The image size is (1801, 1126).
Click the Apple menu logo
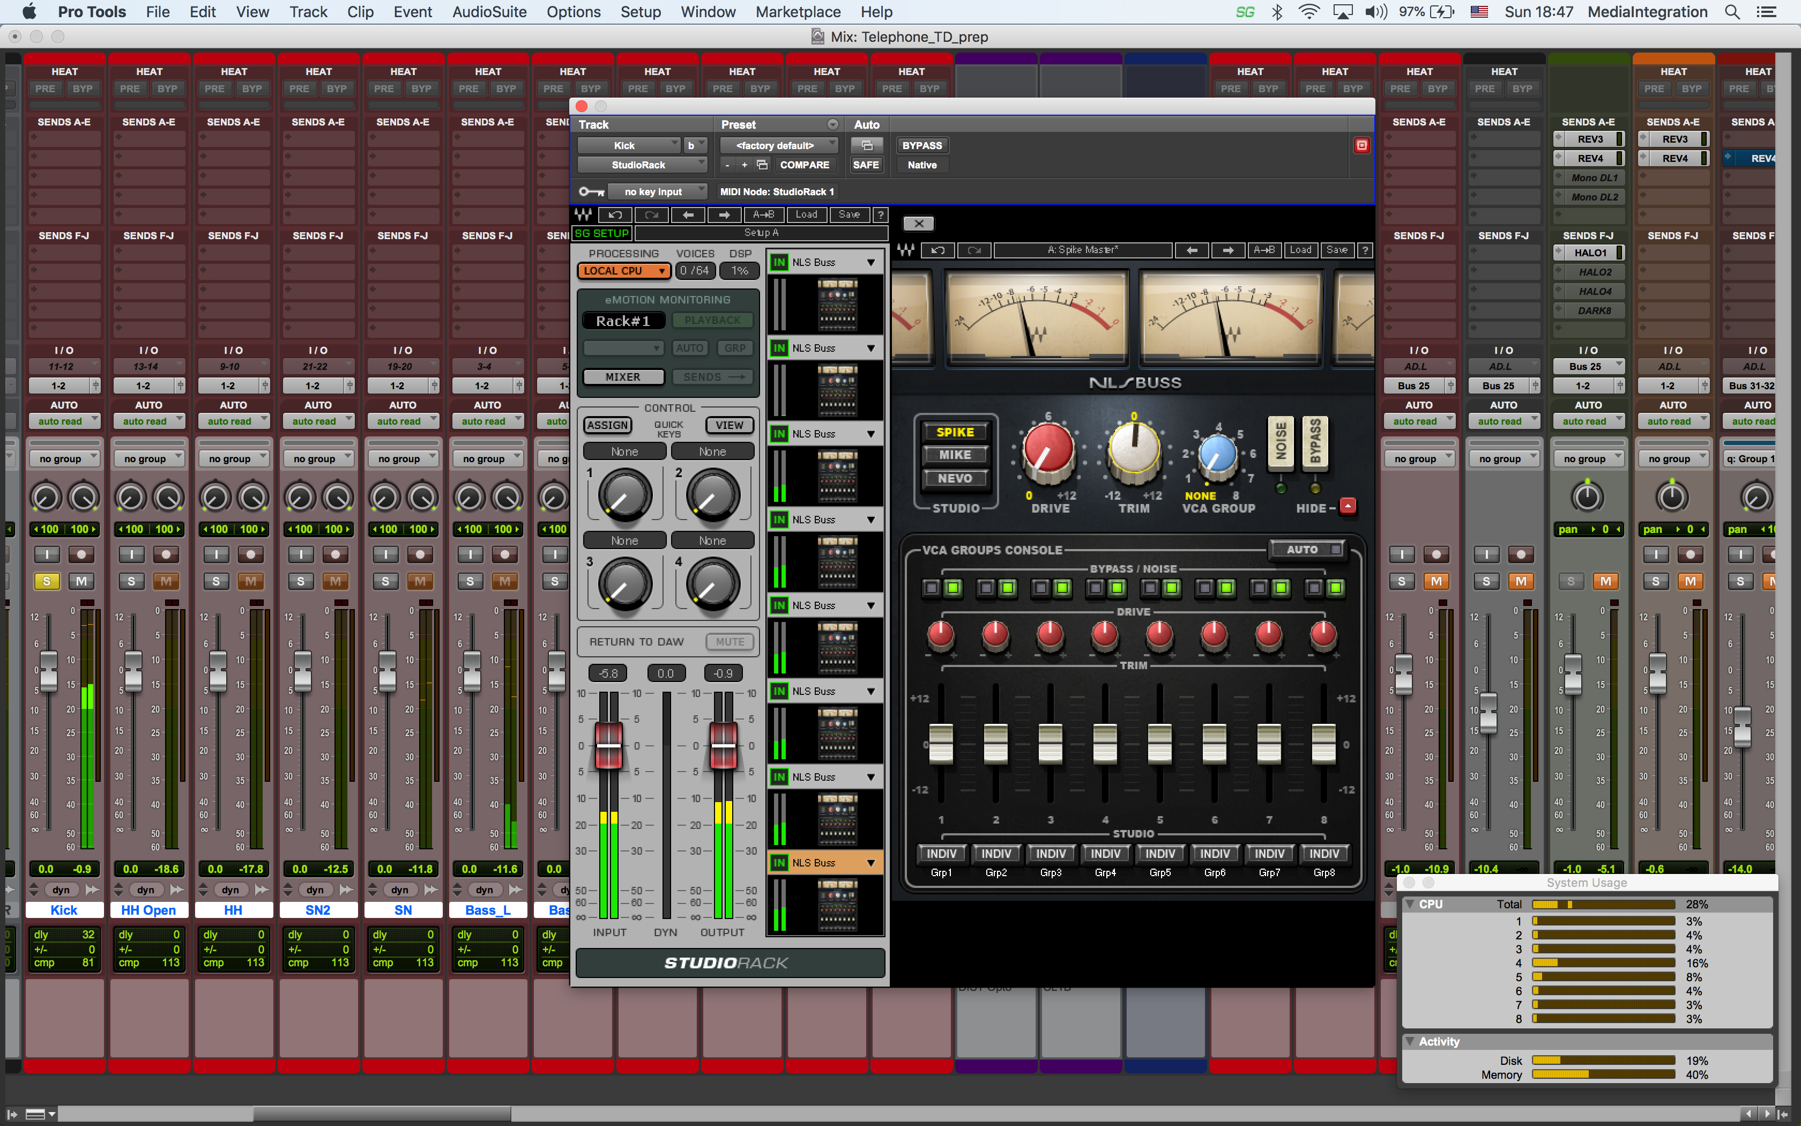(x=29, y=12)
